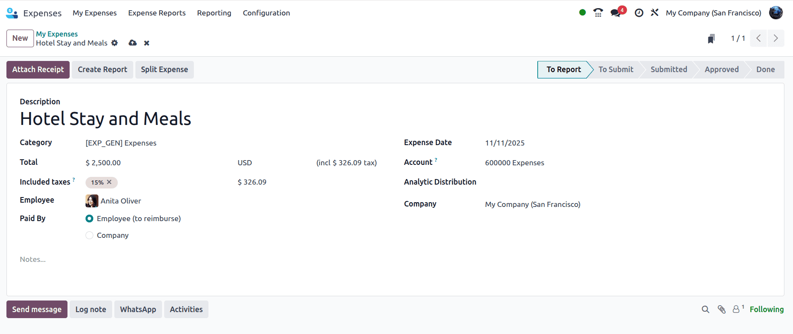Screen dimensions: 793x334
Task: Select the To Report status stage
Action: pos(563,70)
